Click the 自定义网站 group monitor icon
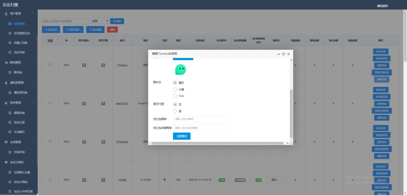Screen dimensions: 407x195 coord(6,162)
